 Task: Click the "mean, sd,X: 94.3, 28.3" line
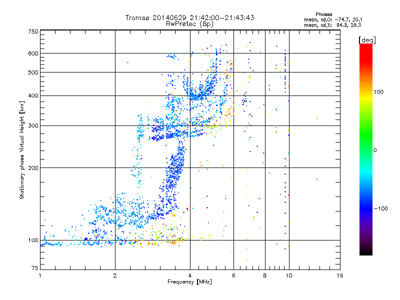click(332, 25)
